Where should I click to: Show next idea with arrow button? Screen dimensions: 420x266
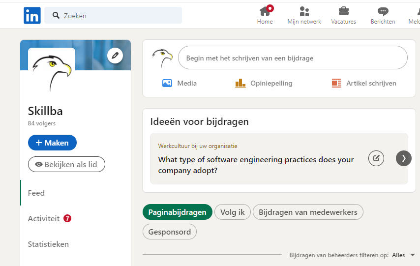pyautogui.click(x=404, y=158)
